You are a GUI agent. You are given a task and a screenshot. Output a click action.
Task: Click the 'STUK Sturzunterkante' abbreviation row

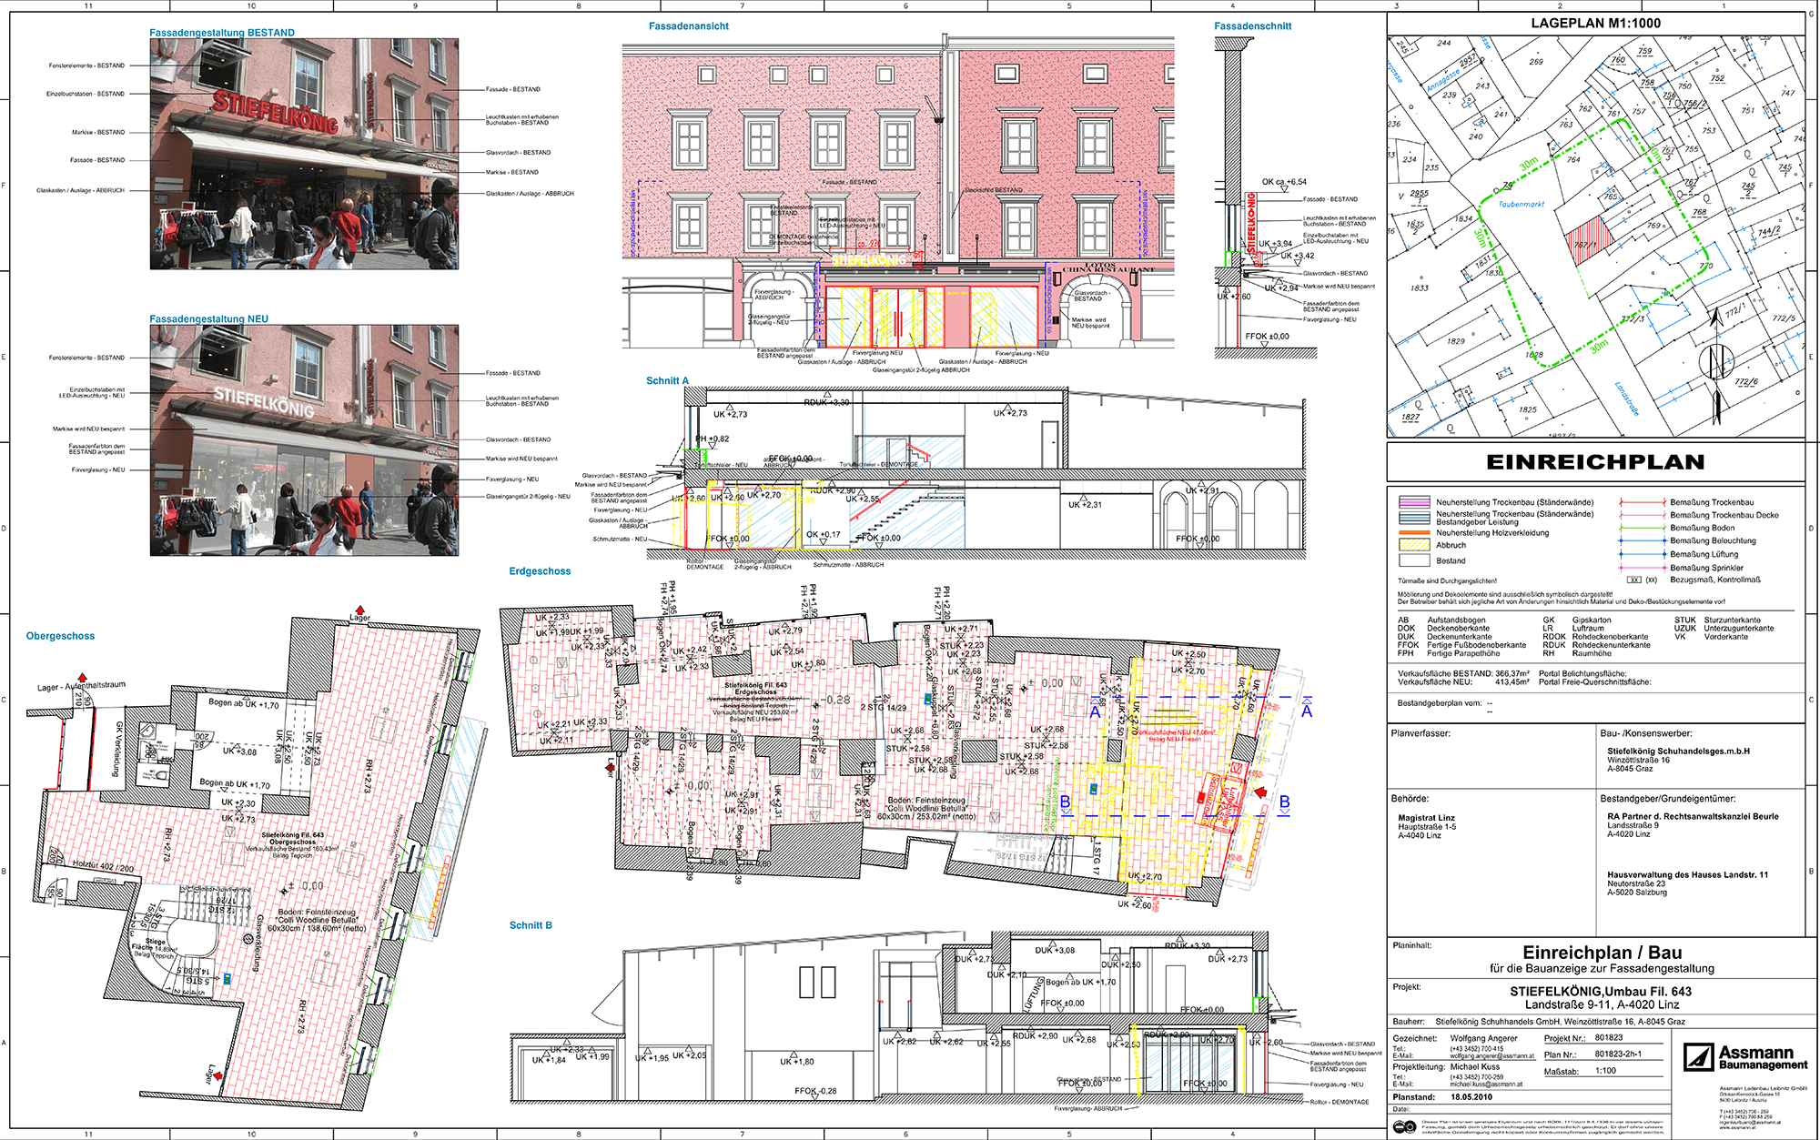pos(1717,620)
